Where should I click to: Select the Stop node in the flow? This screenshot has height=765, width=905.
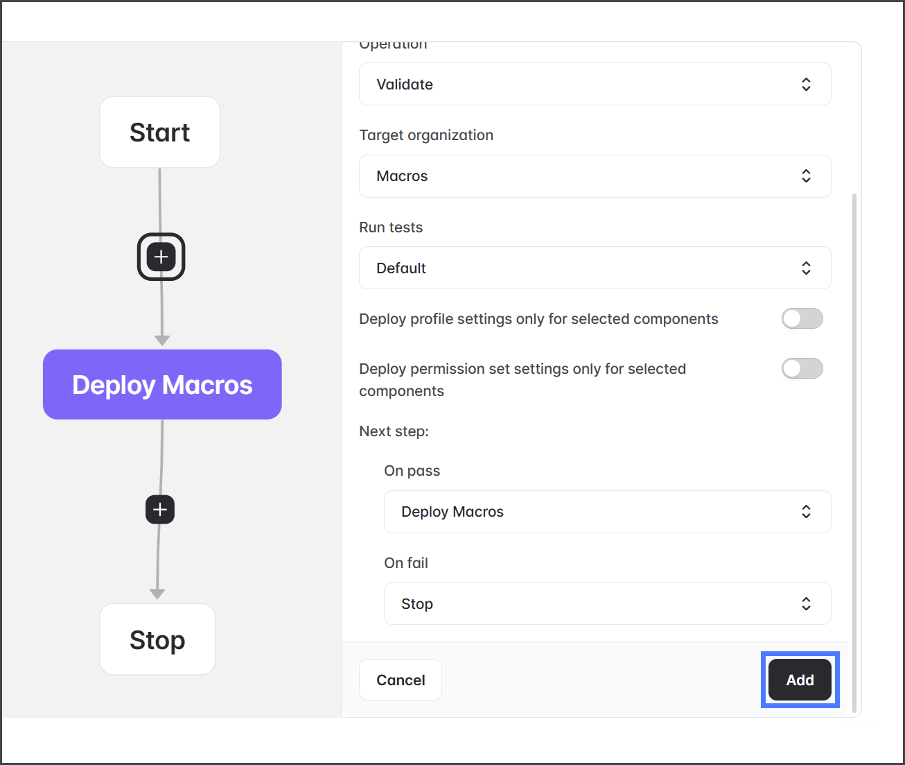pyautogui.click(x=157, y=639)
